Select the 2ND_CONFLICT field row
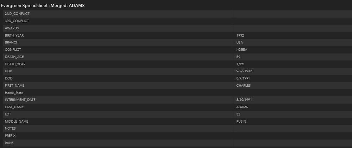Screen dimensions: 352x148 [x=17, y=14]
